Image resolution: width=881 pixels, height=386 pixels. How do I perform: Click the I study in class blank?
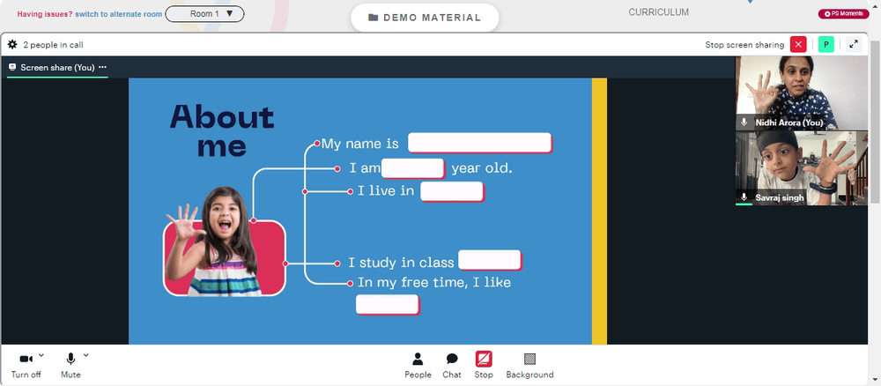coord(489,260)
